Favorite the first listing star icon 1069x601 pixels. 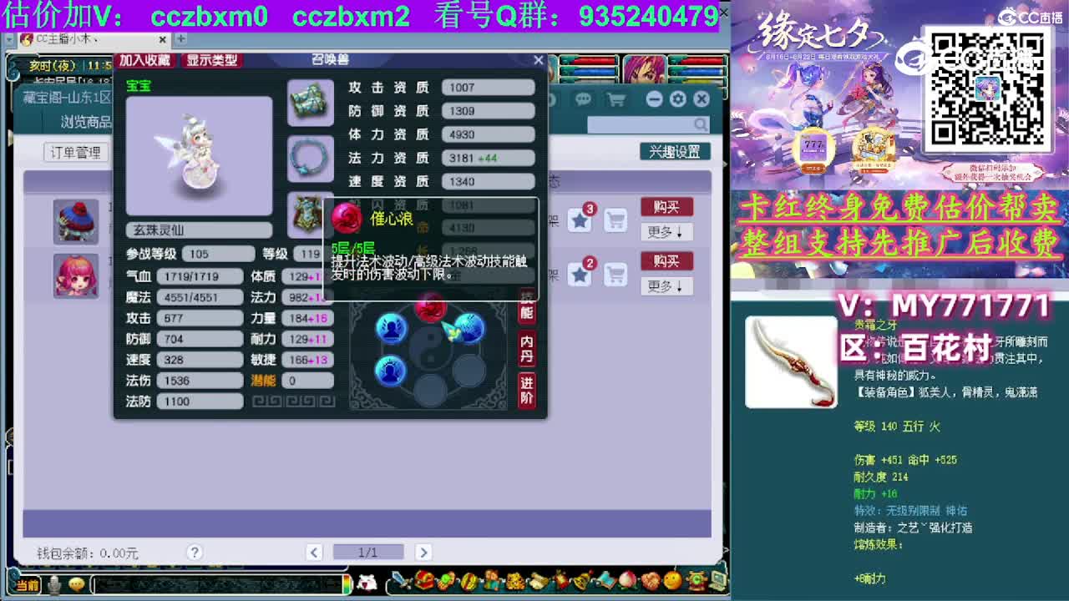[580, 220]
